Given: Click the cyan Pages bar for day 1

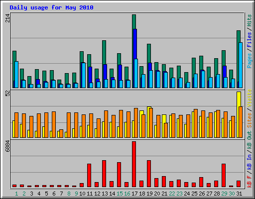Looking at the screenshot, I should pos(16,75).
